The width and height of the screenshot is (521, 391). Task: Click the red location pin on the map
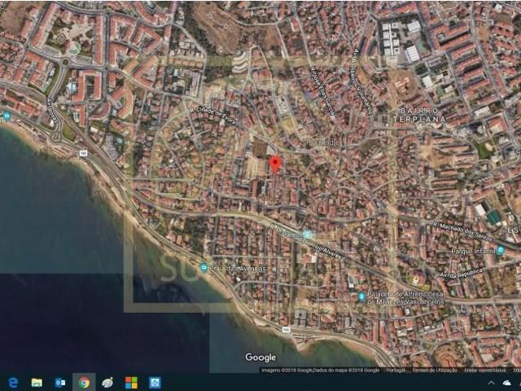coord(275,165)
